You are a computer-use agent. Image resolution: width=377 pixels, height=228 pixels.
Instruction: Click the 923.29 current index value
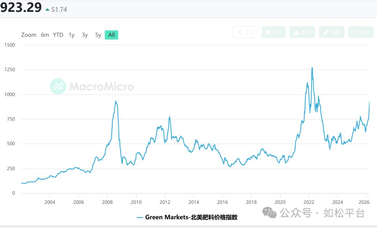[x=21, y=8]
